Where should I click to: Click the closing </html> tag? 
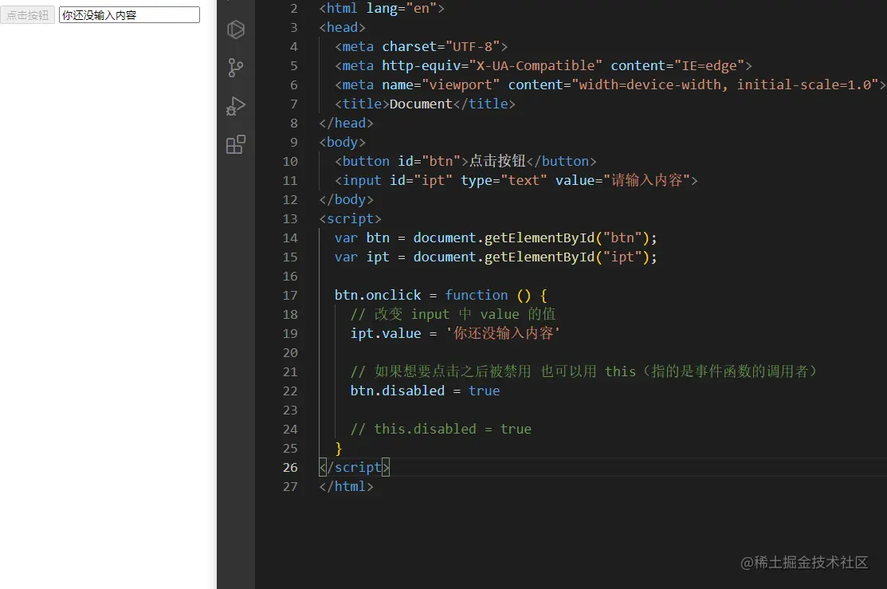[x=346, y=487]
